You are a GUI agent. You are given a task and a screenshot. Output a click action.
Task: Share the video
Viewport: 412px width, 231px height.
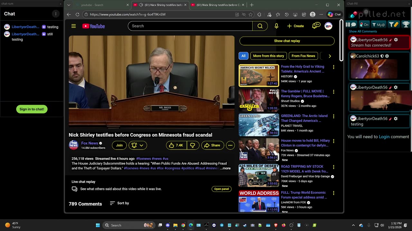[x=213, y=145]
